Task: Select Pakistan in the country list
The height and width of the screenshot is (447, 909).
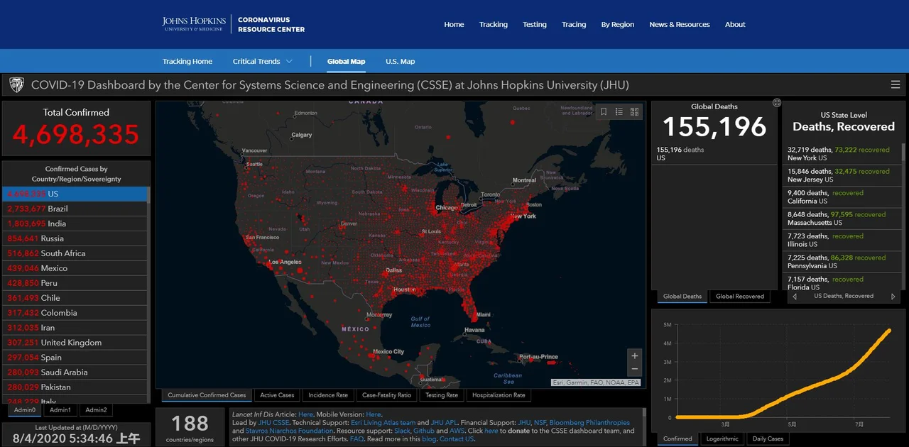Action: click(x=75, y=387)
